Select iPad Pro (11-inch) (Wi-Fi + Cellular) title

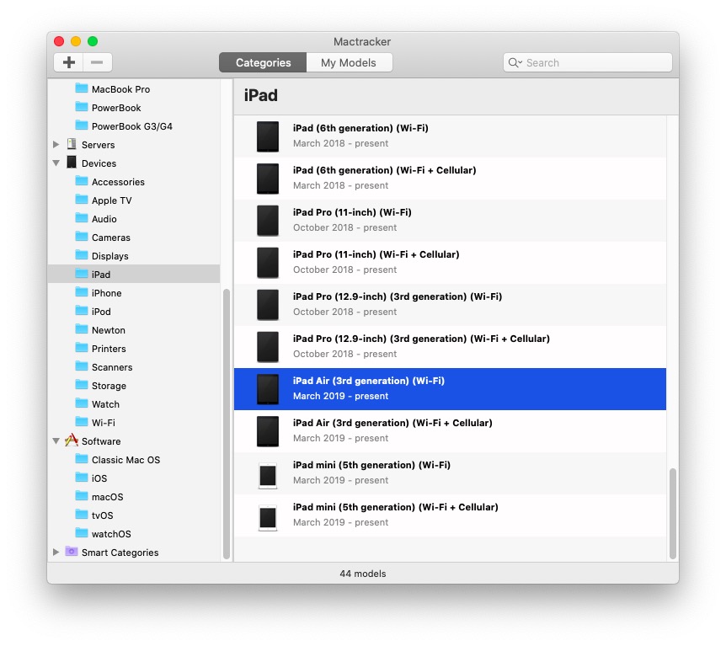tap(376, 254)
